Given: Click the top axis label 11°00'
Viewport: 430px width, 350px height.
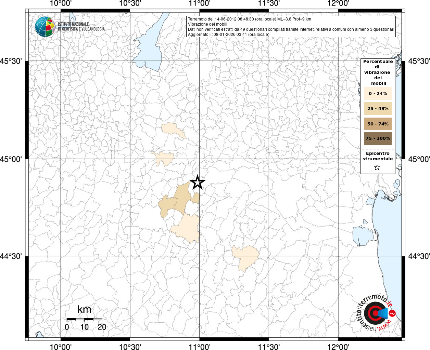Looking at the screenshot, I should 200,3.
